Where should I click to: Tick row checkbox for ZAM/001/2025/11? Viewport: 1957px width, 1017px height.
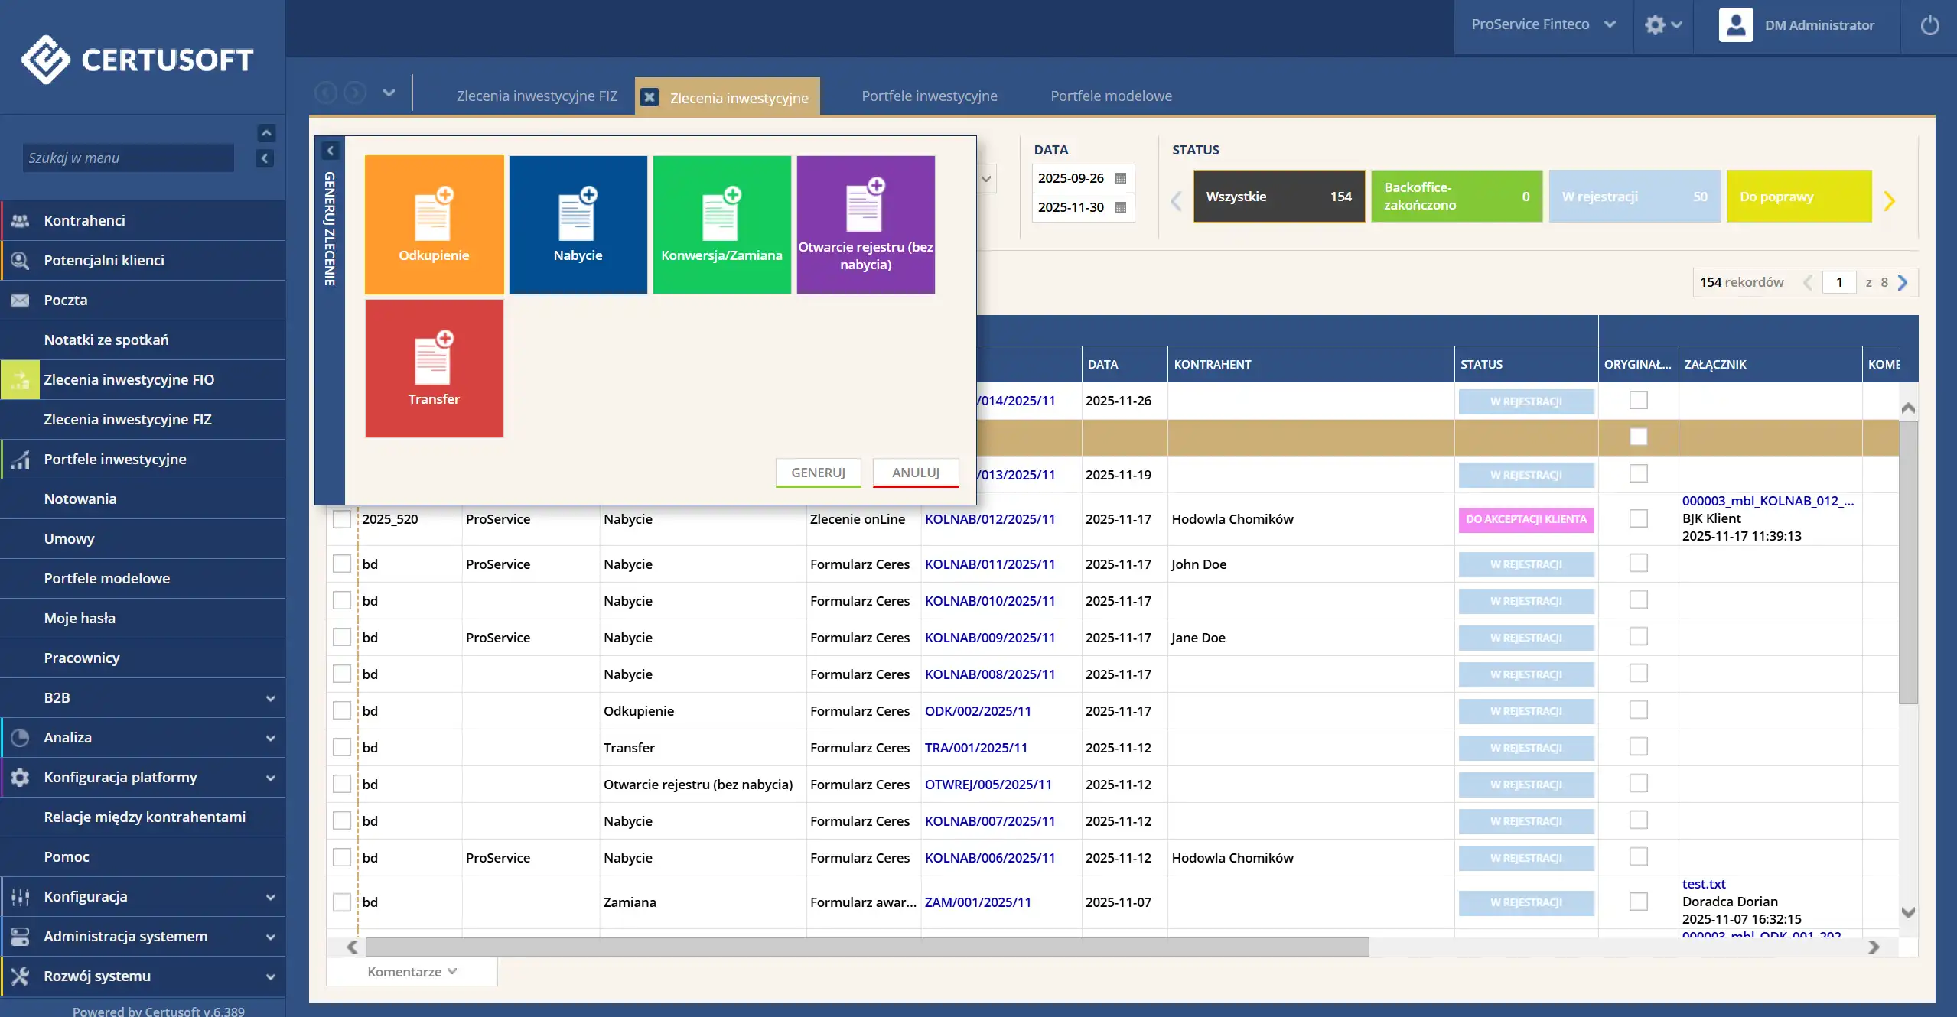click(342, 902)
